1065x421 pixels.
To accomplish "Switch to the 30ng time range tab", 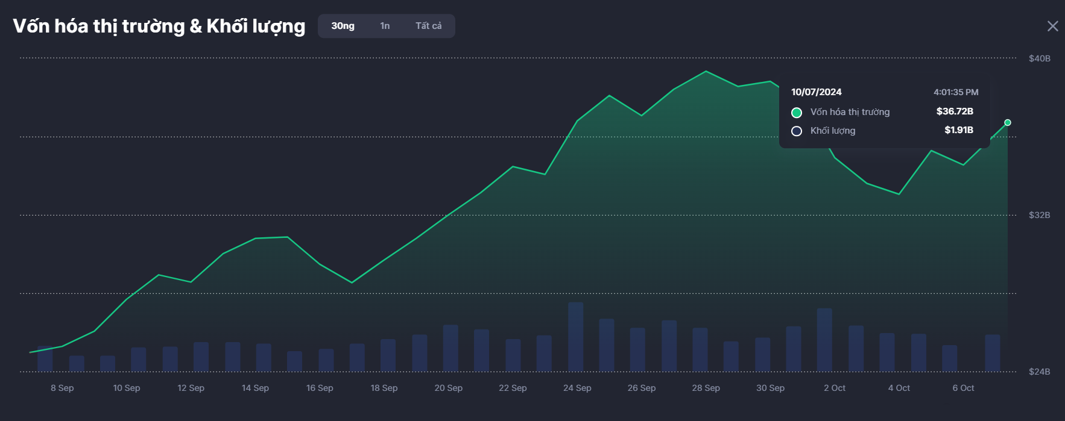I will (343, 26).
